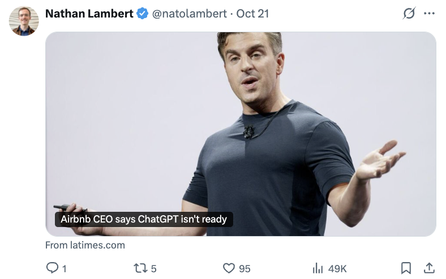
Task: Click the 49K views count
Action: click(337, 269)
